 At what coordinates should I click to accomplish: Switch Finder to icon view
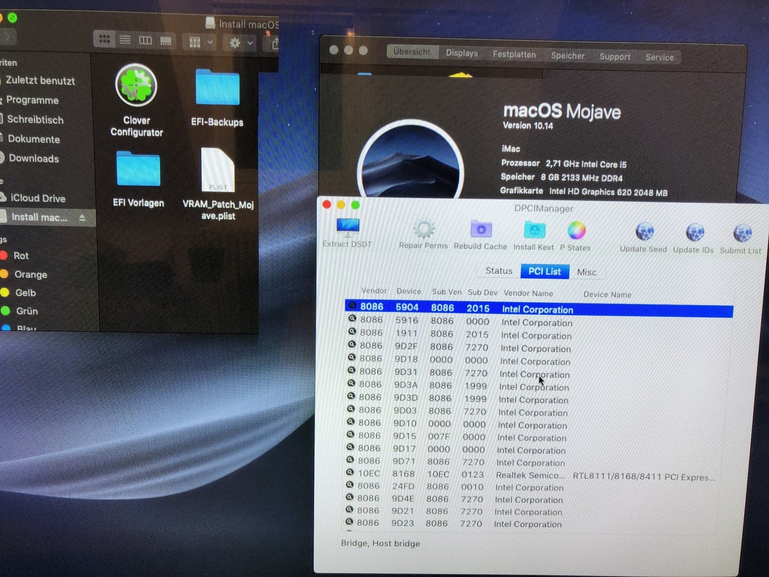coord(105,40)
